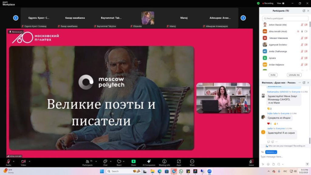Open more actions for Jaafar's message
Image resolution: width=311 pixels, height=175 pixels.
[x=276, y=142]
